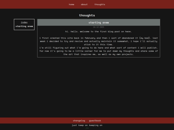Click the 'starting anew' post title header
Screen dimensions: 174x130
(99, 22)
